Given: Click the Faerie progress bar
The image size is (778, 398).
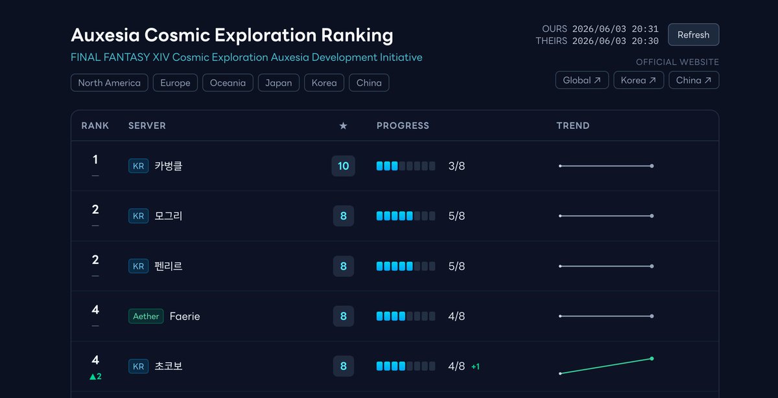Looking at the screenshot, I should [x=406, y=316].
